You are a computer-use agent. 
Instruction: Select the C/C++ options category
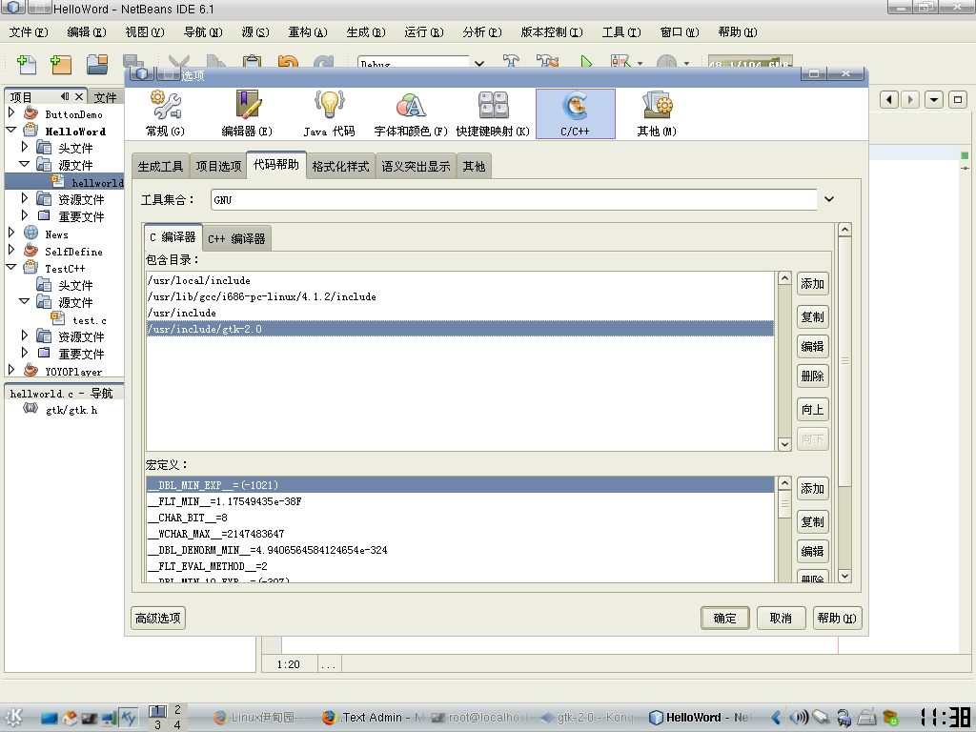[575, 113]
